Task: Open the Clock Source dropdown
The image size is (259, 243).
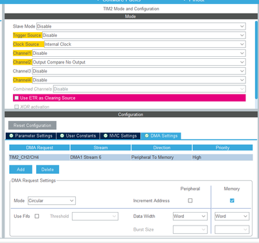Action: (x=145, y=44)
